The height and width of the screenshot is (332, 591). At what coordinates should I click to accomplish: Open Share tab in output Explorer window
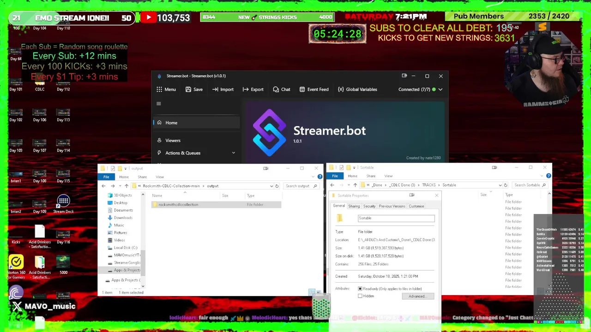point(142,177)
